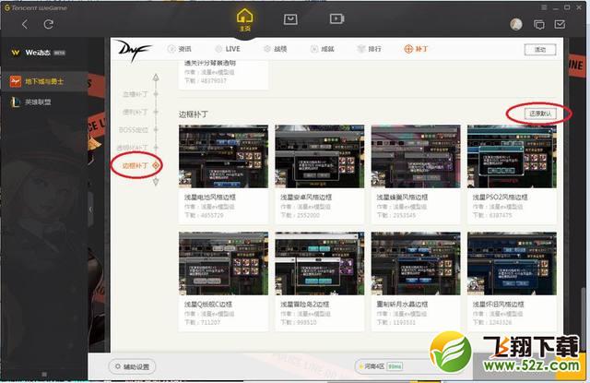Click the 活动 button
The image size is (590, 383).
(540, 49)
